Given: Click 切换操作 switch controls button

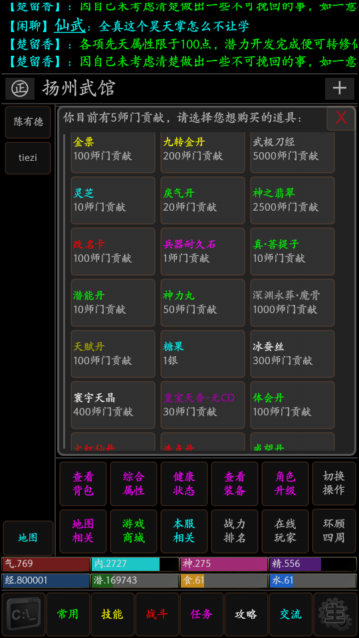Looking at the screenshot, I should (x=334, y=484).
